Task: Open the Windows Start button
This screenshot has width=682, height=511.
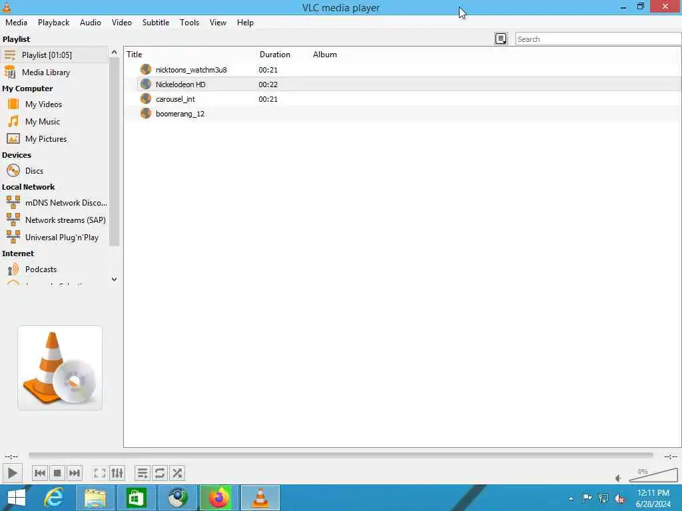Action: point(17,498)
